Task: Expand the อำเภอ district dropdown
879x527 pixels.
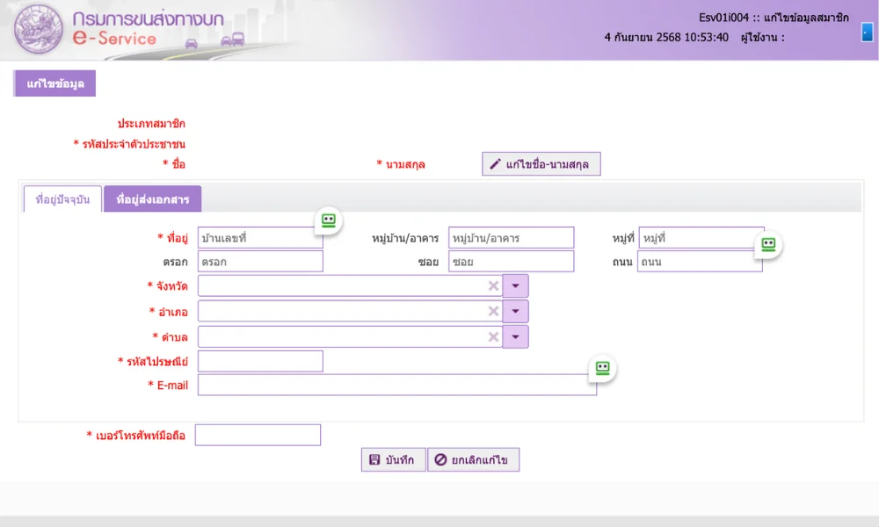Action: pos(515,311)
